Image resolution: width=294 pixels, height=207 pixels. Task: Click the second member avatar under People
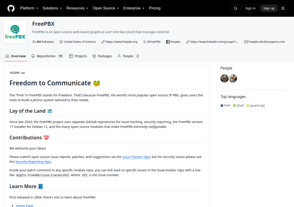pos(233,78)
